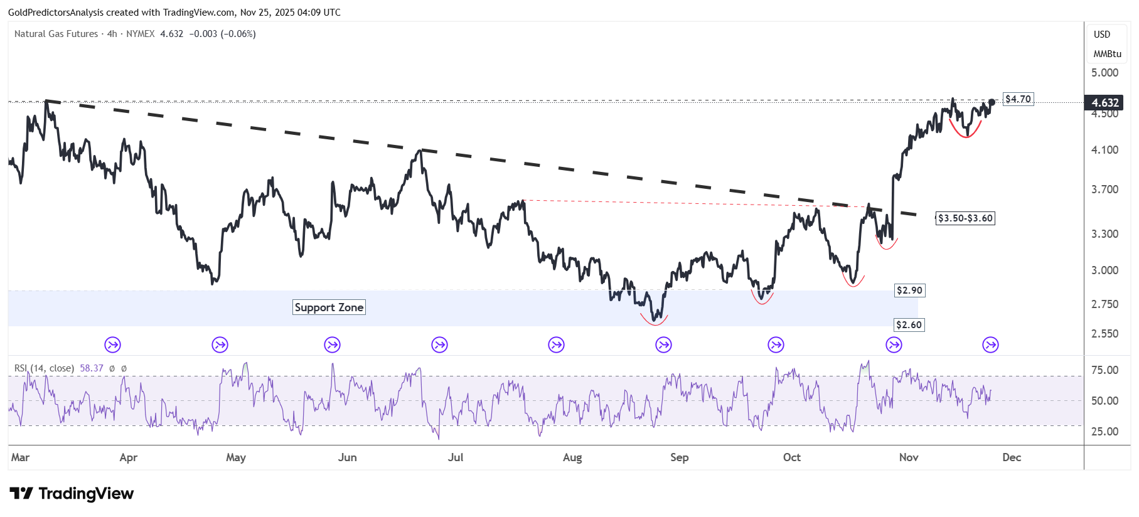1139x517 pixels.
Task: Click the purple event marker before October
Action: 776,344
